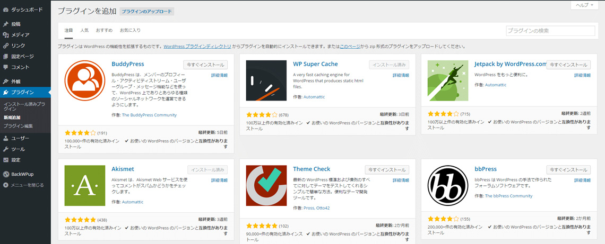Collapse menu via メニューを閉じる arrow icon
The width and height of the screenshot is (605, 244).
[6, 185]
